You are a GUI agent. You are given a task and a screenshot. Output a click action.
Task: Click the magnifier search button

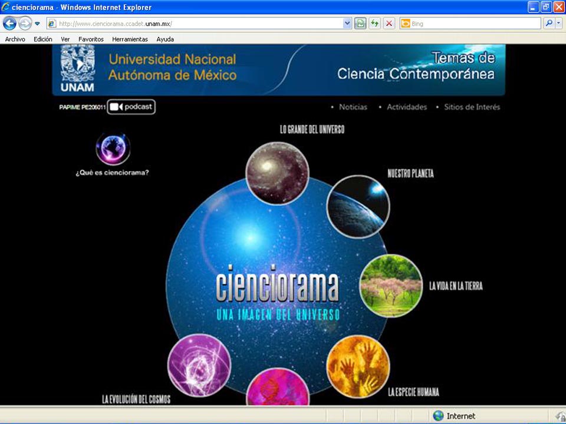549,24
